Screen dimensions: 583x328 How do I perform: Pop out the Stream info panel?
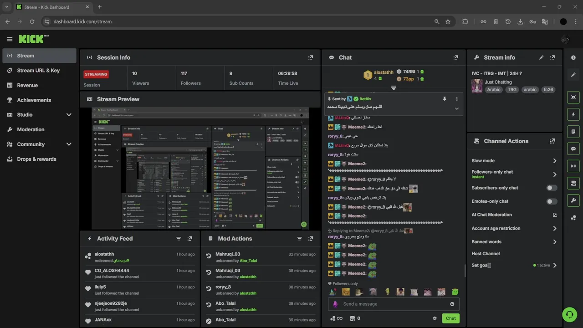552,57
